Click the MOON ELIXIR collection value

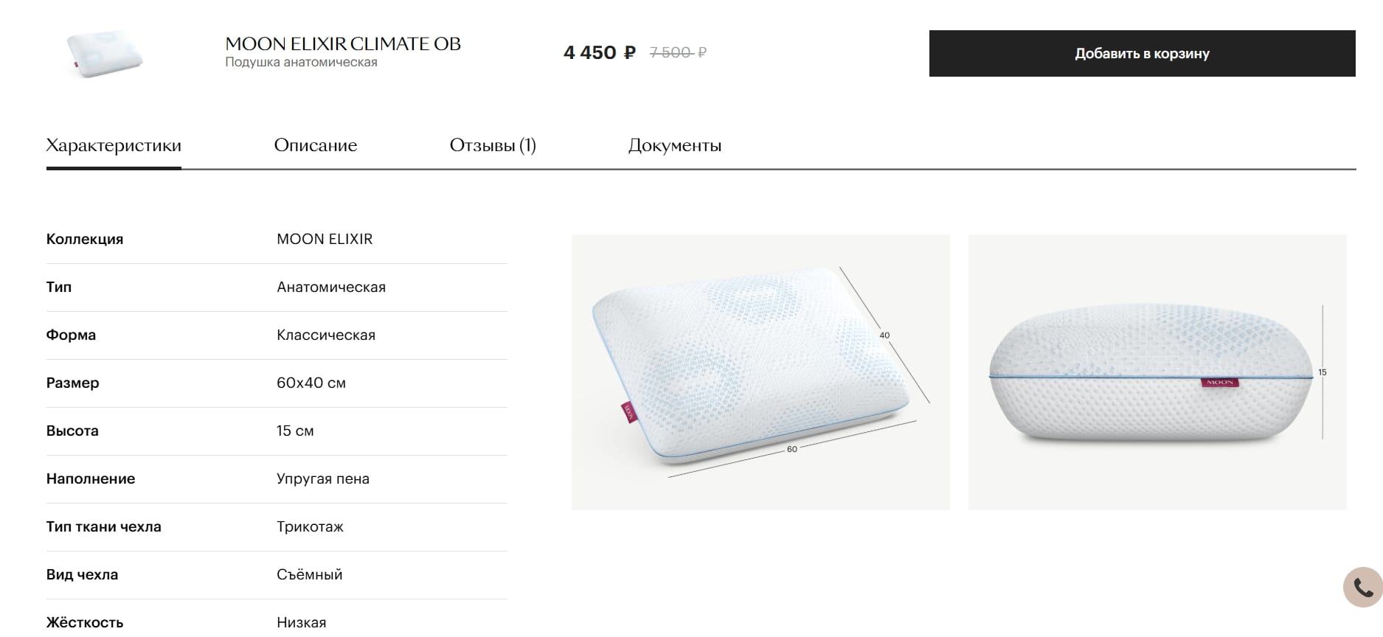[x=325, y=239]
